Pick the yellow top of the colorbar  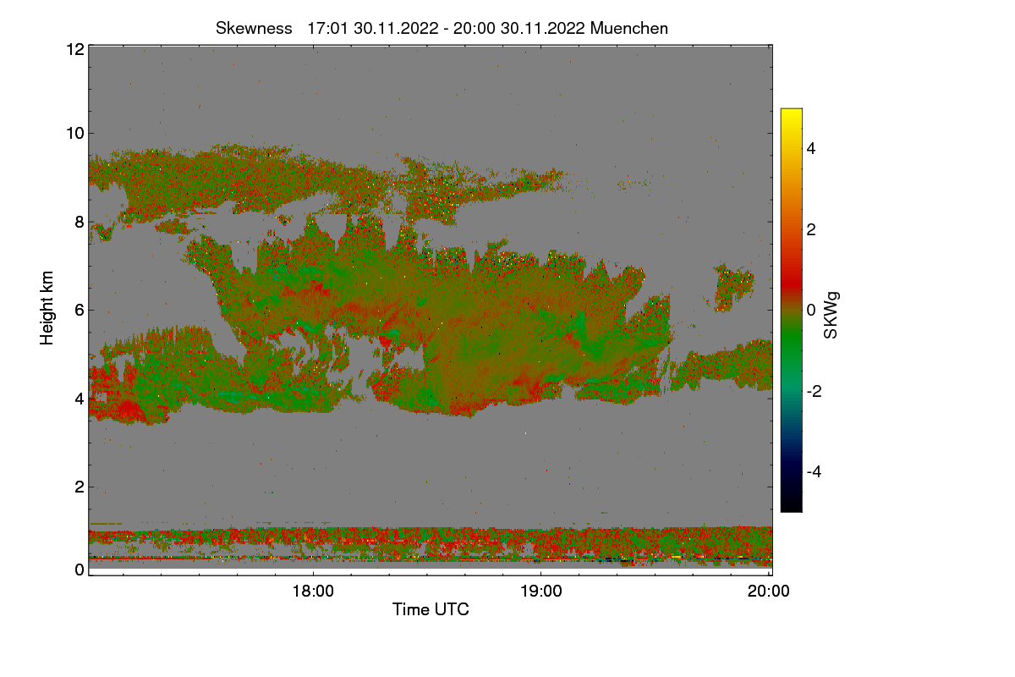[791, 117]
